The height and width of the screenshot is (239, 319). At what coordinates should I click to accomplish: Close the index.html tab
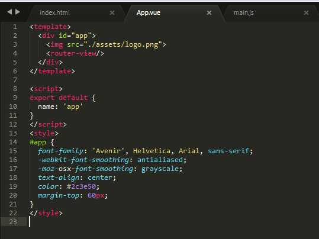tap(112, 13)
